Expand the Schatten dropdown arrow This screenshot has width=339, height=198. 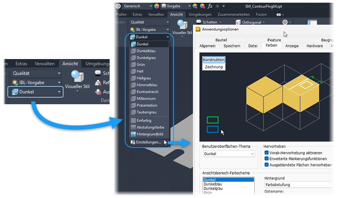click(x=220, y=22)
